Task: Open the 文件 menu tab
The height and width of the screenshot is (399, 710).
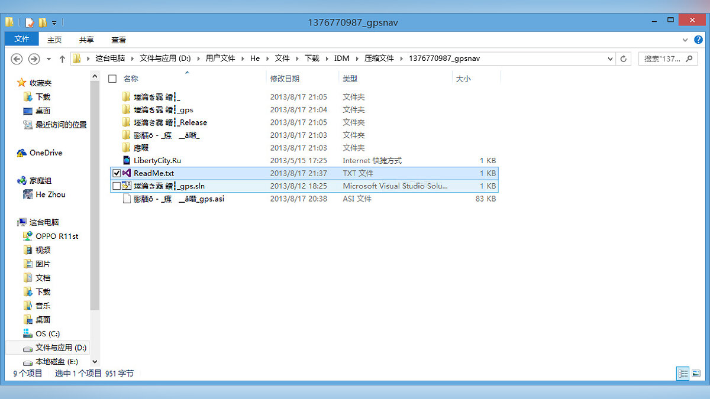Action: click(21, 39)
